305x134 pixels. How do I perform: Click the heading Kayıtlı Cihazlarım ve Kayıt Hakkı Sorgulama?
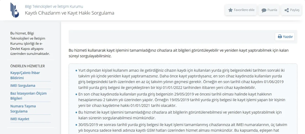pyautogui.click(x=69, y=13)
